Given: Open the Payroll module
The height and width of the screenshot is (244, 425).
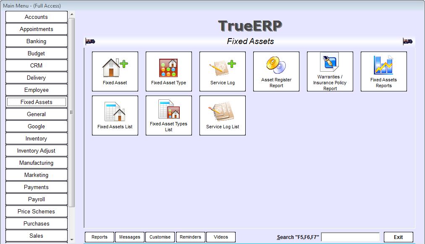Looking at the screenshot, I should (37, 200).
